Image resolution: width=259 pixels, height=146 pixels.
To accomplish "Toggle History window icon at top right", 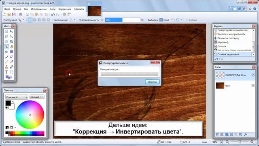I will 235,9.
